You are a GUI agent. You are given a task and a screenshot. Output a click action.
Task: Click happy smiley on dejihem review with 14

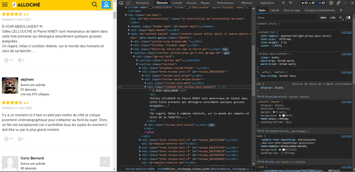[x=6, y=139]
